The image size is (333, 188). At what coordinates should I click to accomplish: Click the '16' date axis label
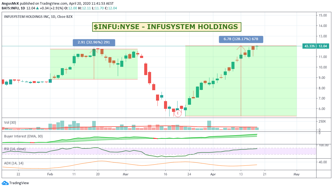point(165,174)
